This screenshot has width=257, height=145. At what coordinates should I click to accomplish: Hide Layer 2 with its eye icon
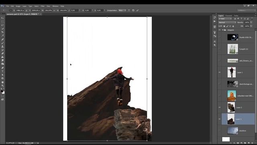pyautogui.click(x=220, y=108)
